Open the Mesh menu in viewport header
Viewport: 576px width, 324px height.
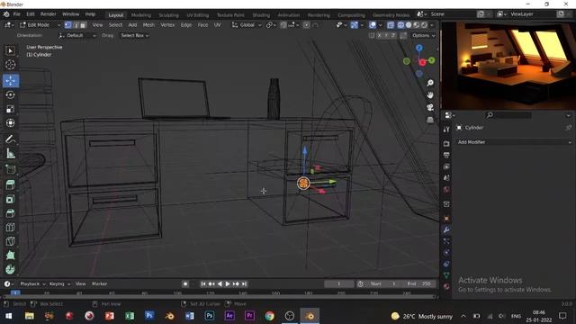tap(148, 25)
